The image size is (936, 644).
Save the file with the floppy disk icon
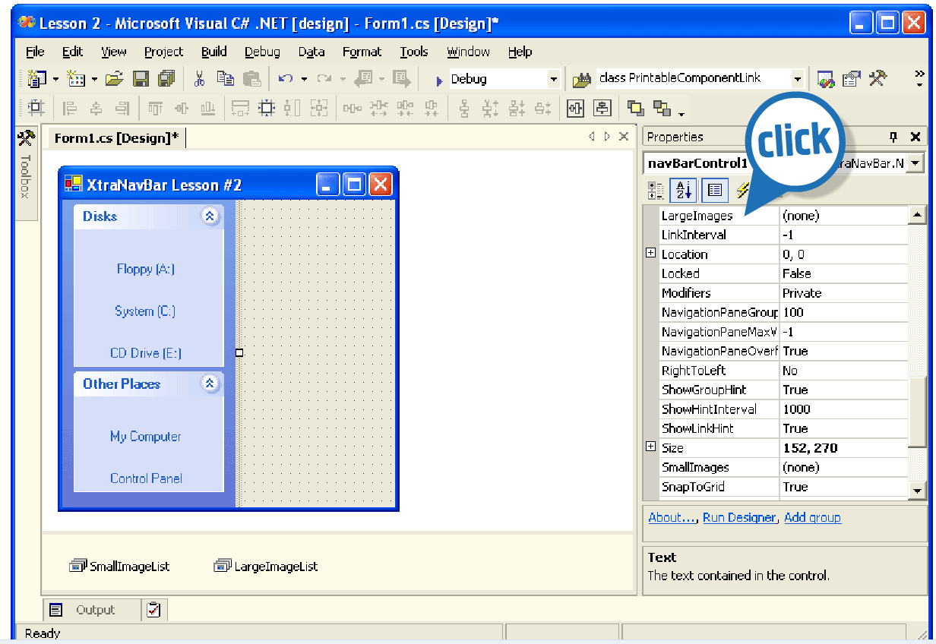coord(141,78)
